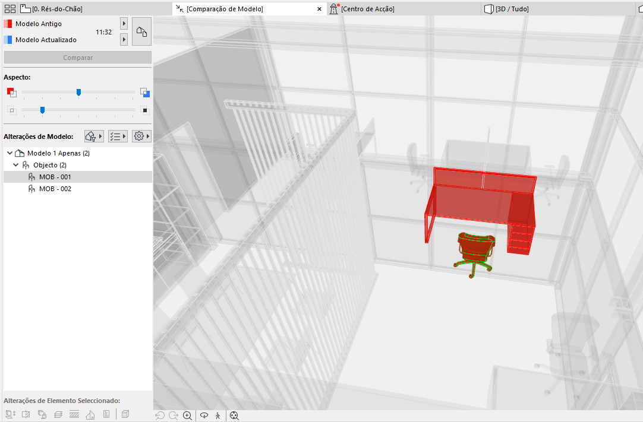Close the Comparação de Modelo tab
643x422 pixels.
click(x=320, y=9)
